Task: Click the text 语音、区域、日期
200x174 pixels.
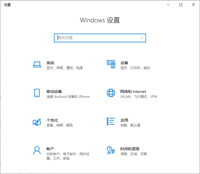Action: [x=134, y=154]
